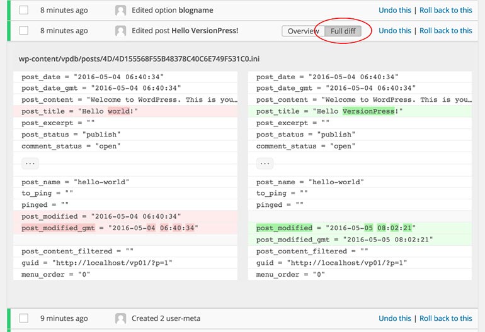Image resolution: width=485 pixels, height=332 pixels.
Task: Click the left pane guid localhost line
Action: click(125, 263)
